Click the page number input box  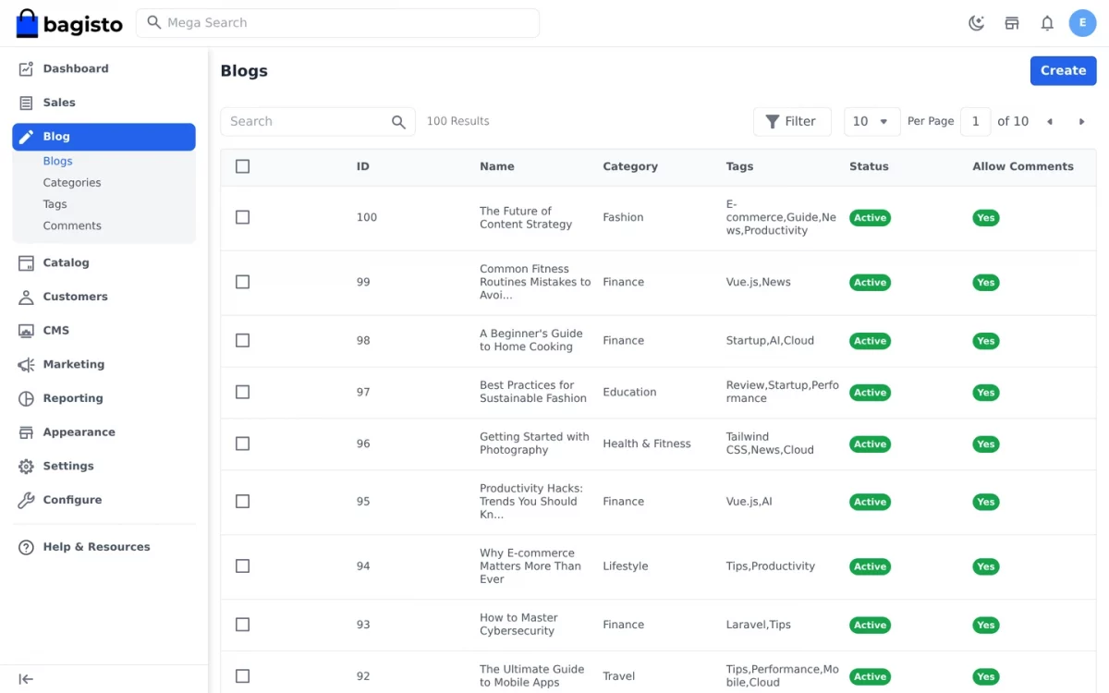coord(975,122)
